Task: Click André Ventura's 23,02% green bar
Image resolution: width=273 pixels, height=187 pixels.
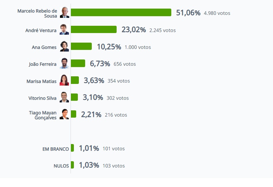Action: (94, 29)
